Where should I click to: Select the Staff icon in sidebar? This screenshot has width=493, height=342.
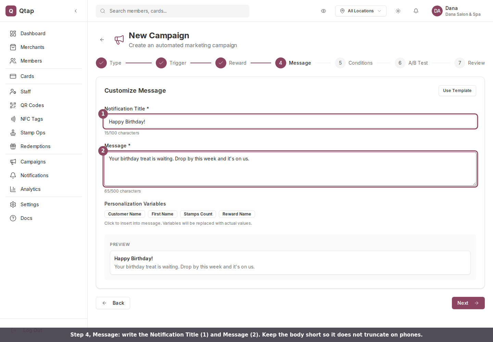(x=13, y=92)
